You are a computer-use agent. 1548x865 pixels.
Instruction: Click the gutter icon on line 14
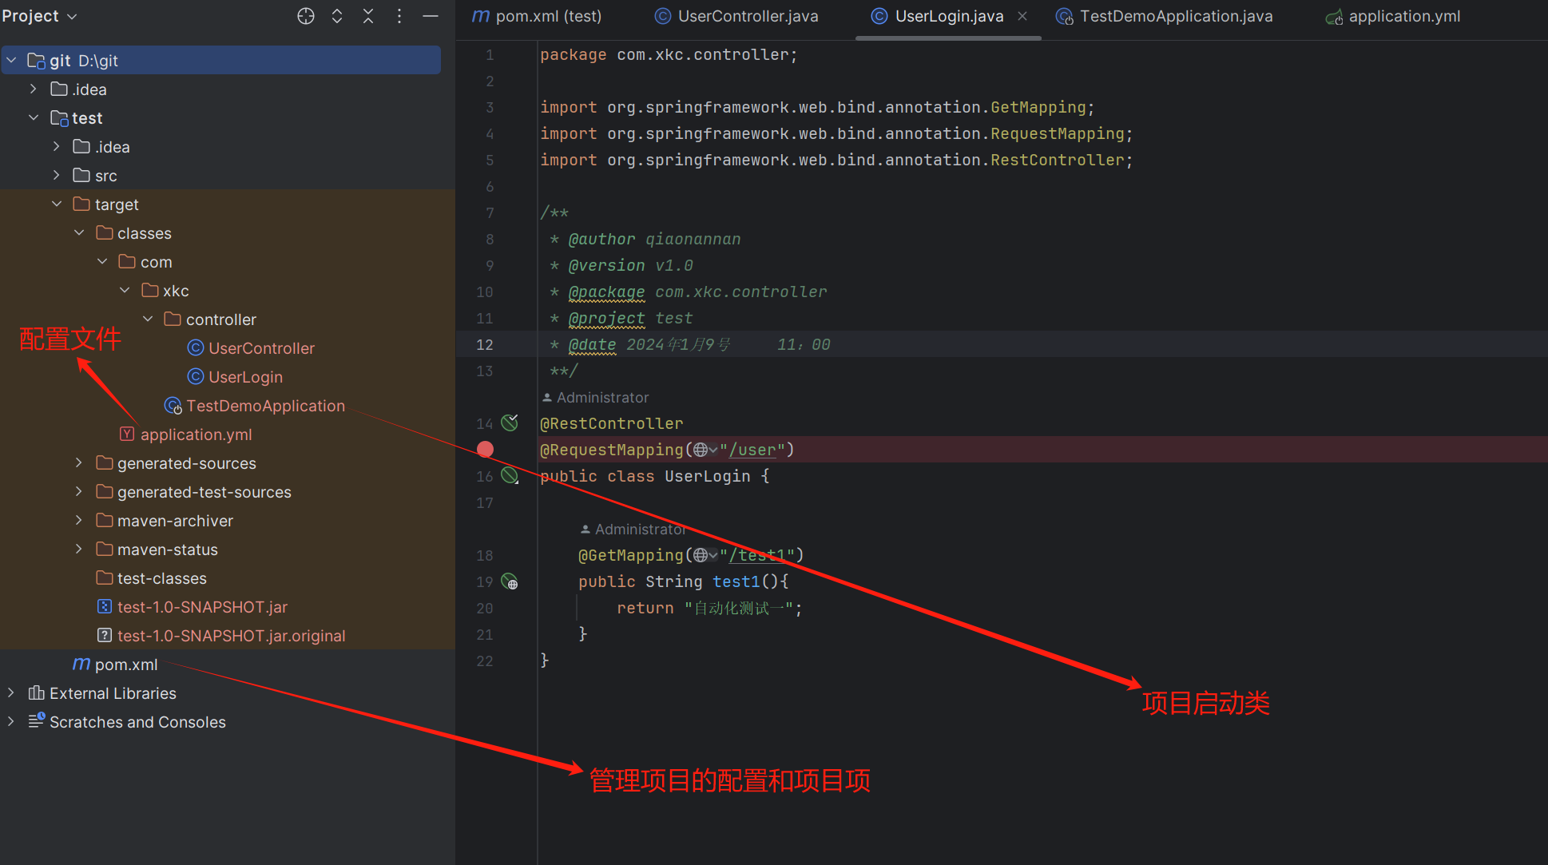[510, 423]
